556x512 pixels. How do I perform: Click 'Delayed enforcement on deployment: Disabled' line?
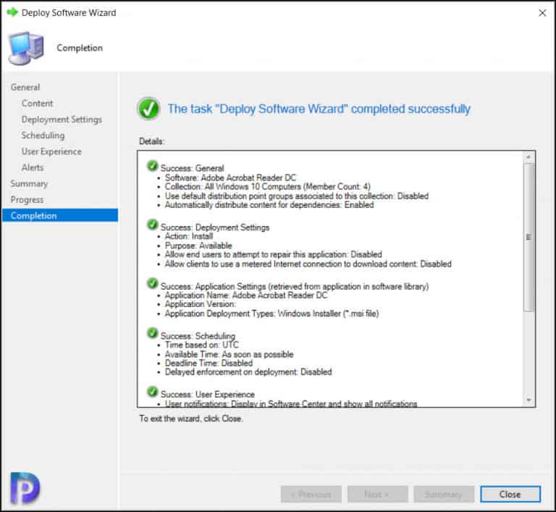point(248,372)
